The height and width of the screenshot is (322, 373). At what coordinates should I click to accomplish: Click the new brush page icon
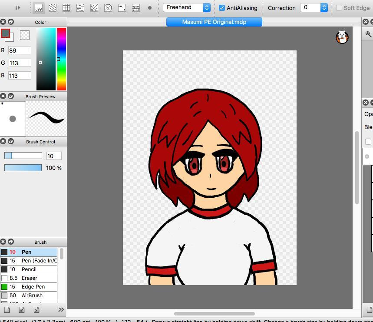(7, 310)
